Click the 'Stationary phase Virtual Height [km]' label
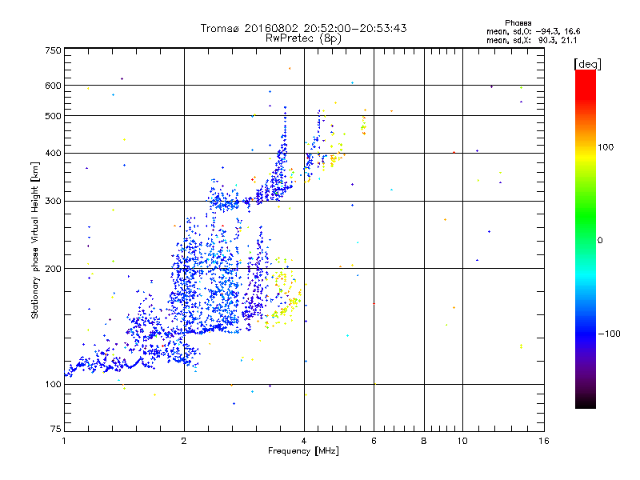This screenshot has width=640, height=480. point(35,241)
